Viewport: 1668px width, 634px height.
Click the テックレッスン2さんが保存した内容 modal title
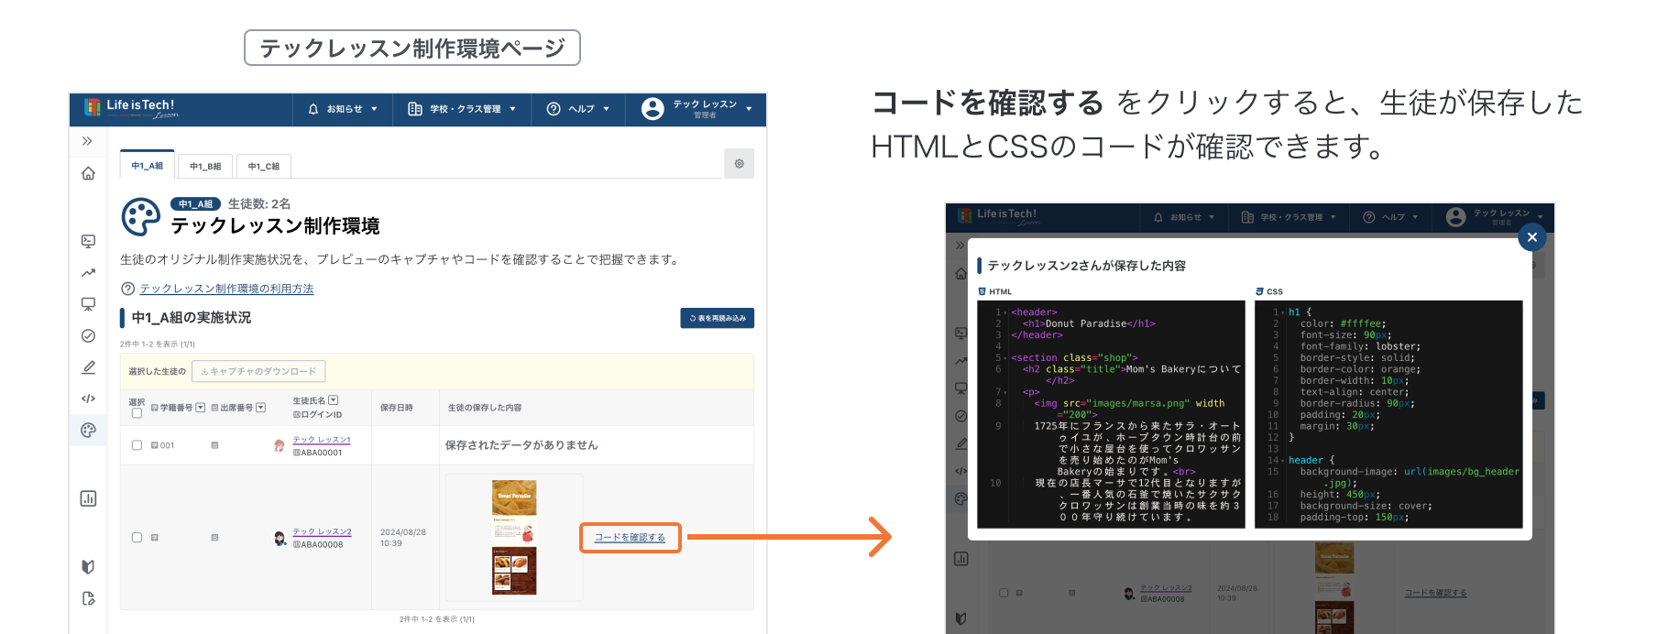point(1087,266)
